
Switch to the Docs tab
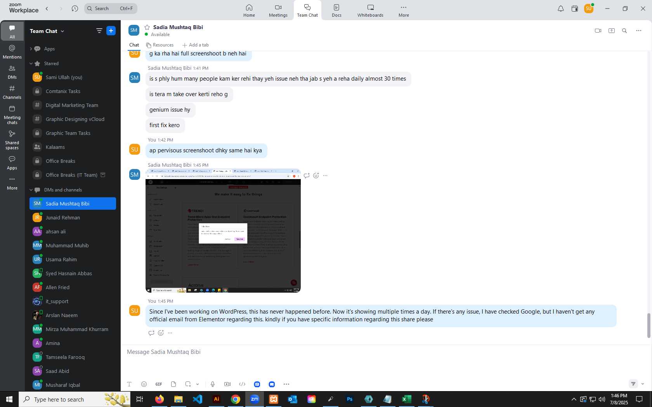(x=336, y=10)
